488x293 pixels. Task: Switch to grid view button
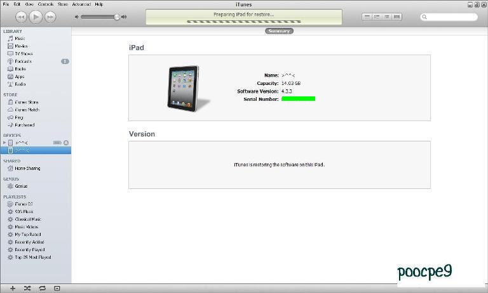click(x=387, y=16)
